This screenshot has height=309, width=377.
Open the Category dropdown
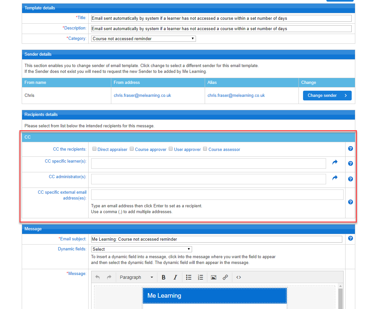143,39
